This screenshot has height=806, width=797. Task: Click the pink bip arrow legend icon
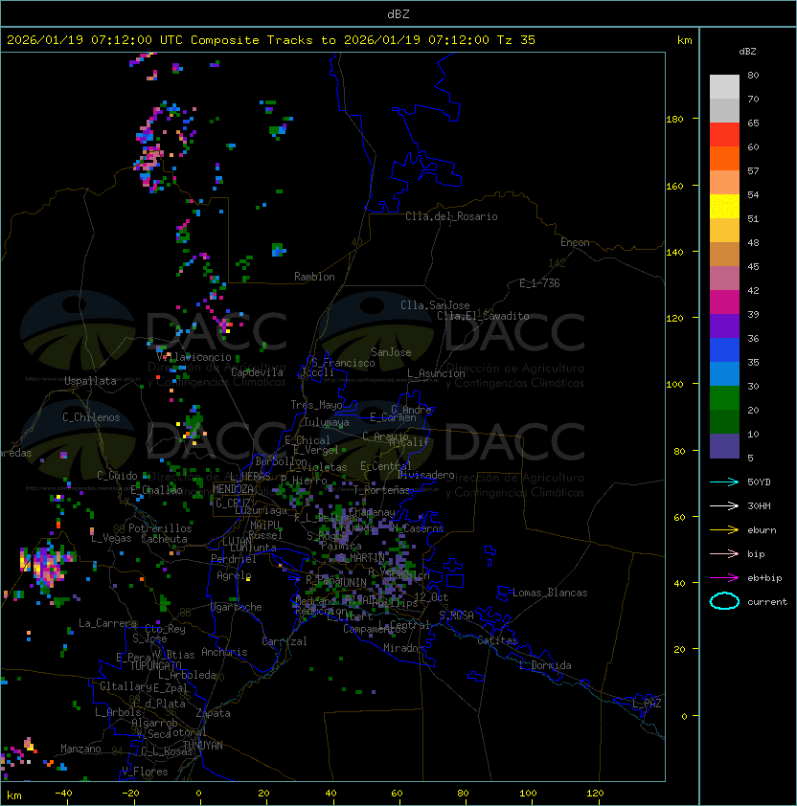click(x=724, y=553)
